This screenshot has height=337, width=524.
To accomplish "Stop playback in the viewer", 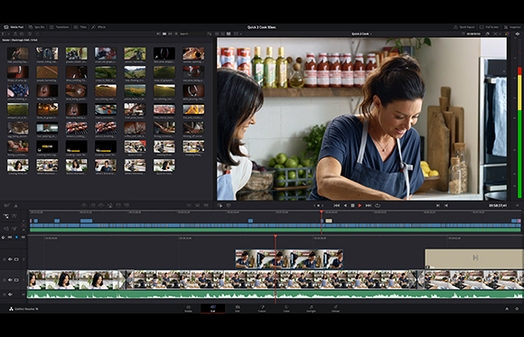I will click(352, 206).
